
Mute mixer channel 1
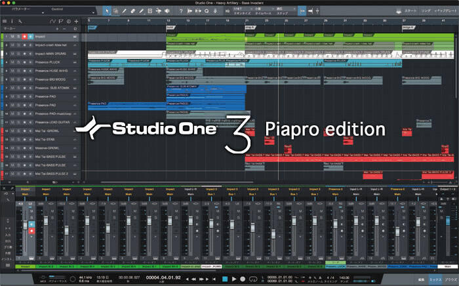click(x=31, y=211)
